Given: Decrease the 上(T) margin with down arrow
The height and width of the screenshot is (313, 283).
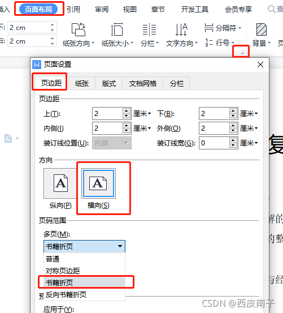Looking at the screenshot, I should (x=127, y=116).
